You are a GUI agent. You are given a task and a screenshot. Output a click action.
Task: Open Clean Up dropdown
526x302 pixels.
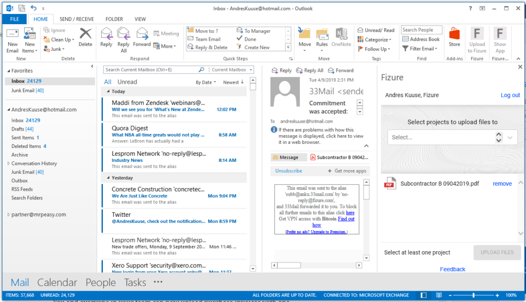59,40
